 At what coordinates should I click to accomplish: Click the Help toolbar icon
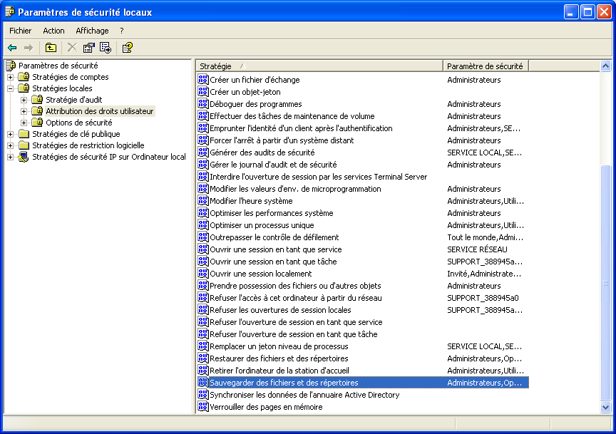[127, 48]
